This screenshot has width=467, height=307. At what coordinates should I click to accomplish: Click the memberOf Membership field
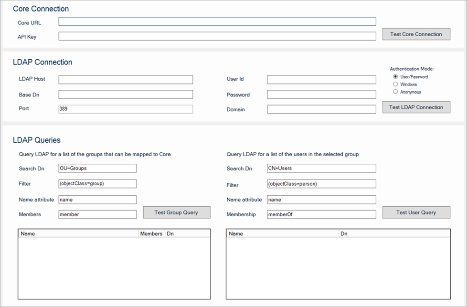coord(321,214)
